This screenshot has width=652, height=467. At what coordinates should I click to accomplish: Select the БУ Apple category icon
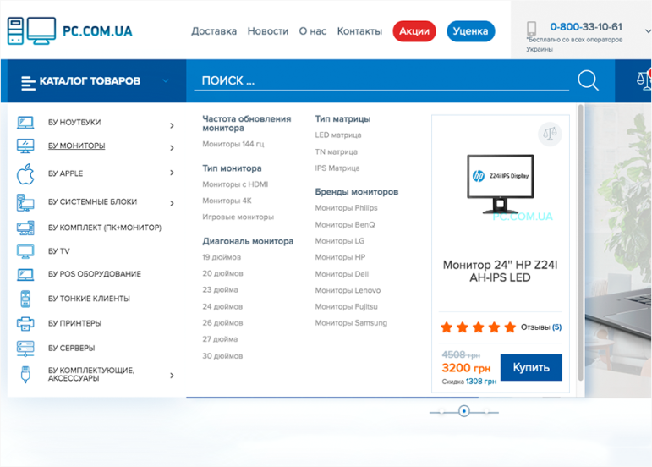(25, 174)
